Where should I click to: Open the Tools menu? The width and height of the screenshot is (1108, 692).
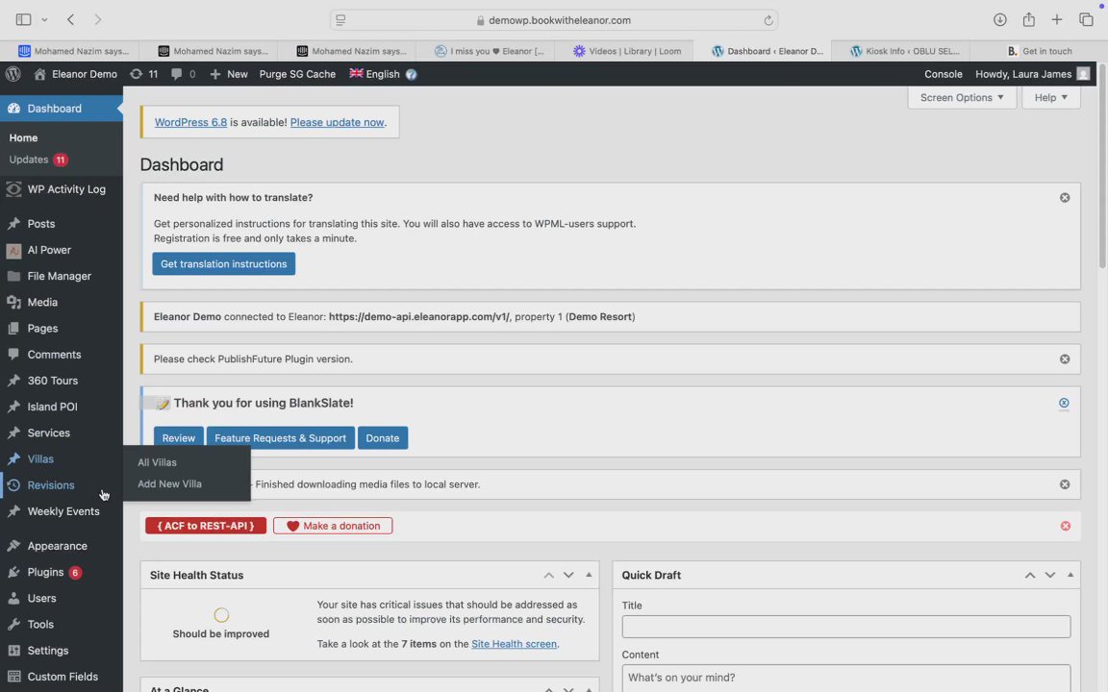coord(62,624)
